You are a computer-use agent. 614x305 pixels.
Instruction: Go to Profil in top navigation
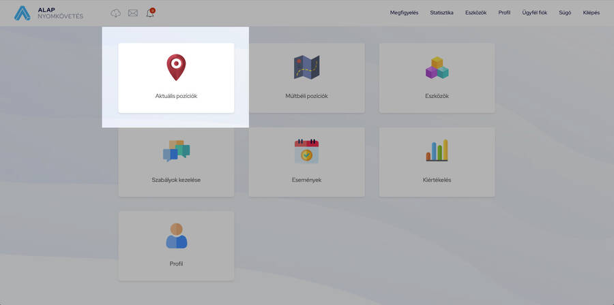coord(504,13)
